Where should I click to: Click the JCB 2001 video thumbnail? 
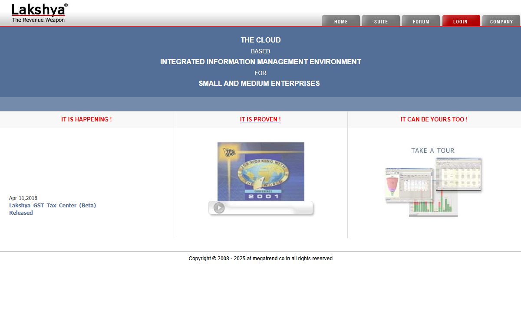coord(261,172)
